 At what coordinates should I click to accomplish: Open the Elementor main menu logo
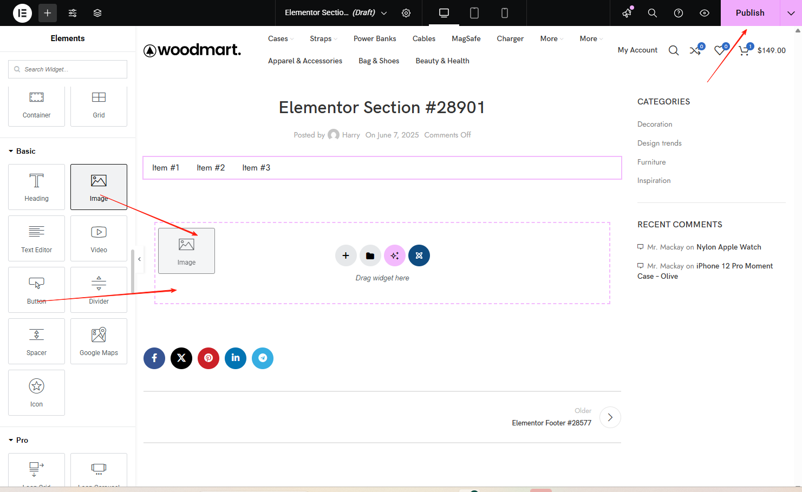tap(22, 12)
